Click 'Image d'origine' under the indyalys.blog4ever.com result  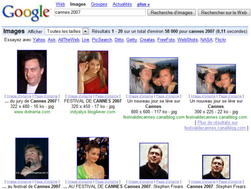pos(80,96)
